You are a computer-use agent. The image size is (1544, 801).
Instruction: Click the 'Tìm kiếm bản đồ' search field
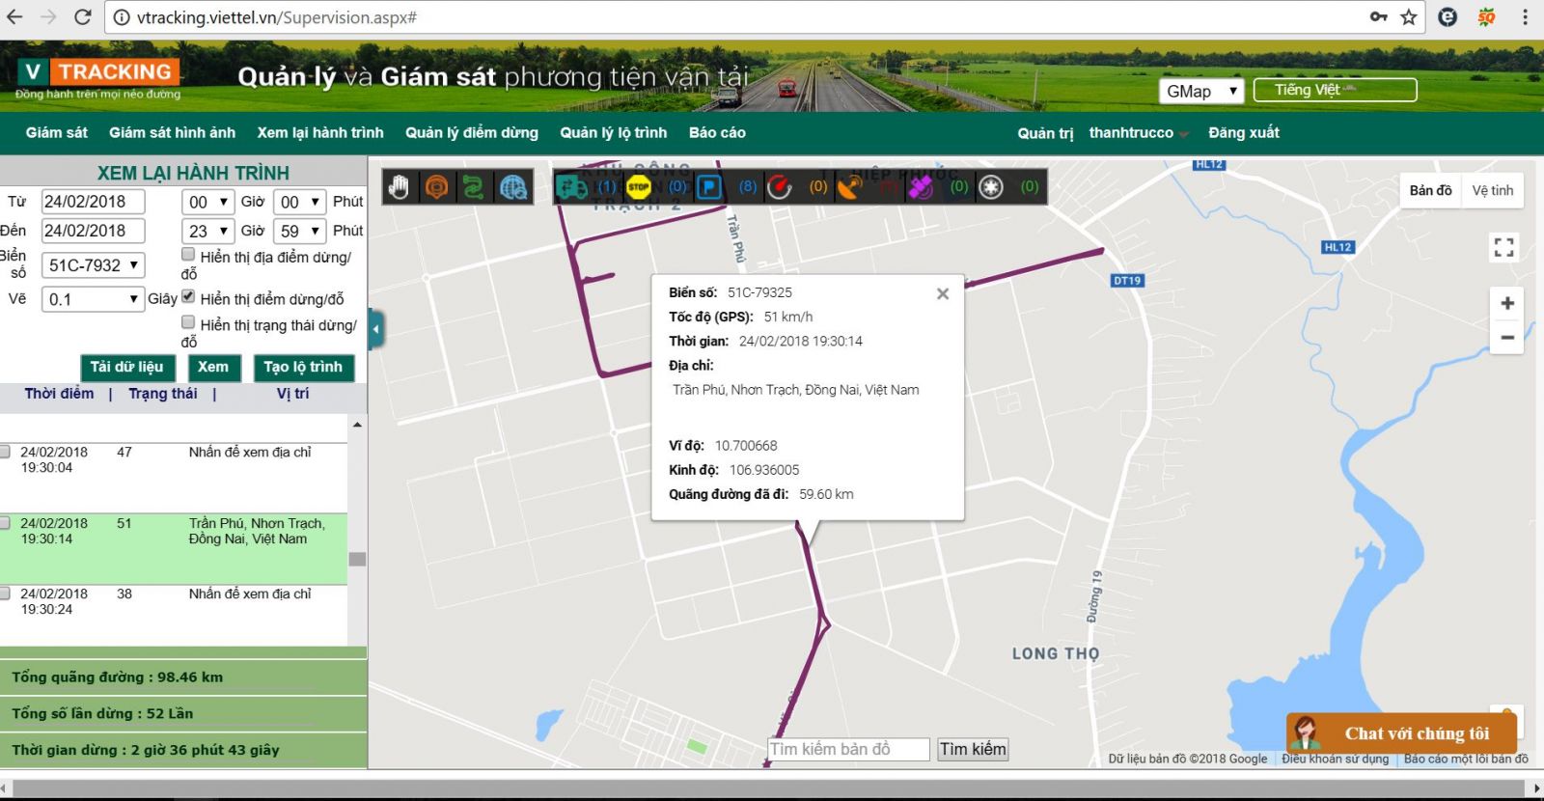pyautogui.click(x=848, y=750)
